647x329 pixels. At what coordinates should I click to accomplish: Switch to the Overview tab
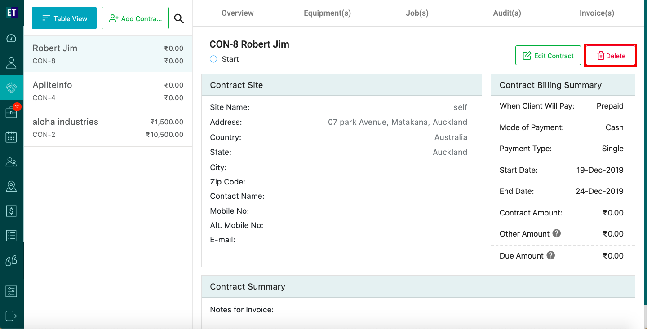click(x=238, y=13)
